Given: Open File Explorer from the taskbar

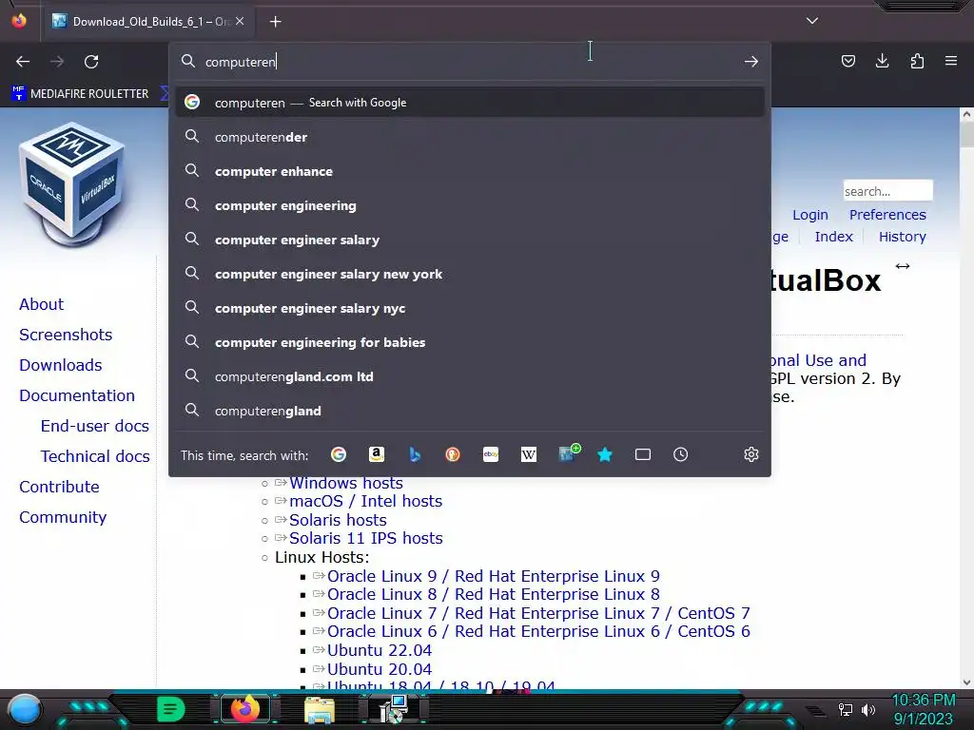Looking at the screenshot, I should 320,709.
